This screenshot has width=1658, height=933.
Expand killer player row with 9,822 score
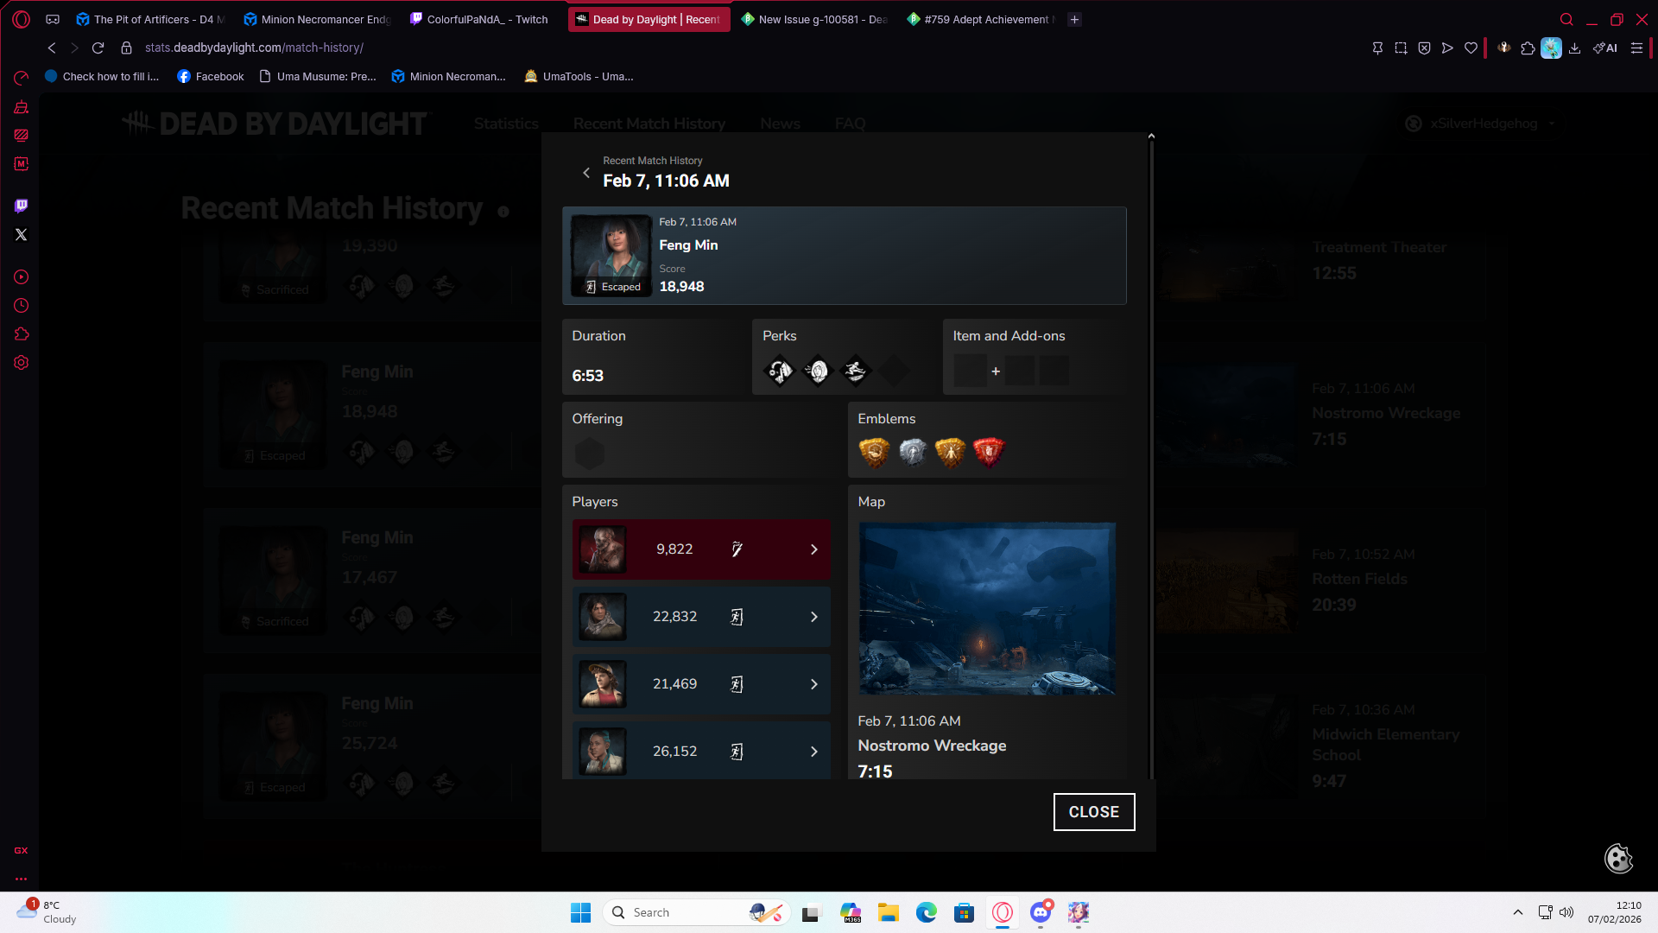click(813, 549)
